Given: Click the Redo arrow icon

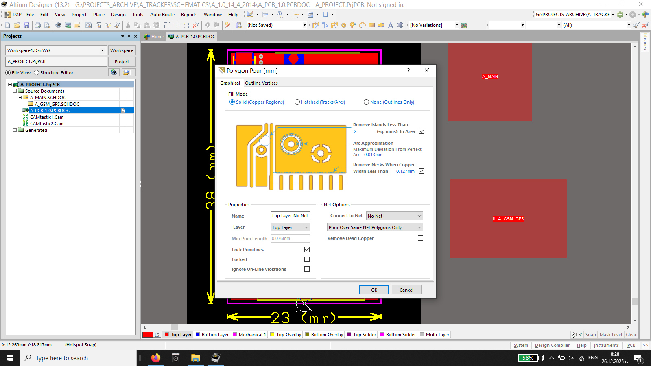Looking at the screenshot, I should [216, 25].
